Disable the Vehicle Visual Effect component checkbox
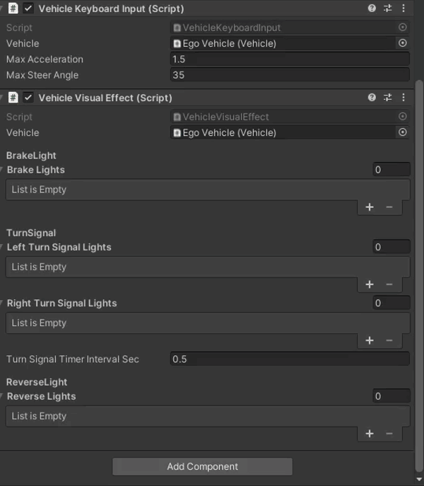424x486 pixels. (x=28, y=98)
